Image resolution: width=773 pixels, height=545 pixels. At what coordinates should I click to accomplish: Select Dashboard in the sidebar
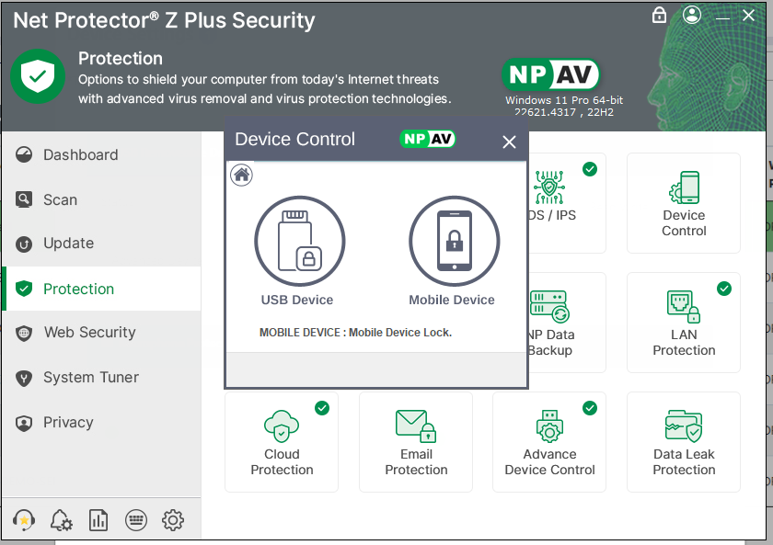tap(80, 155)
